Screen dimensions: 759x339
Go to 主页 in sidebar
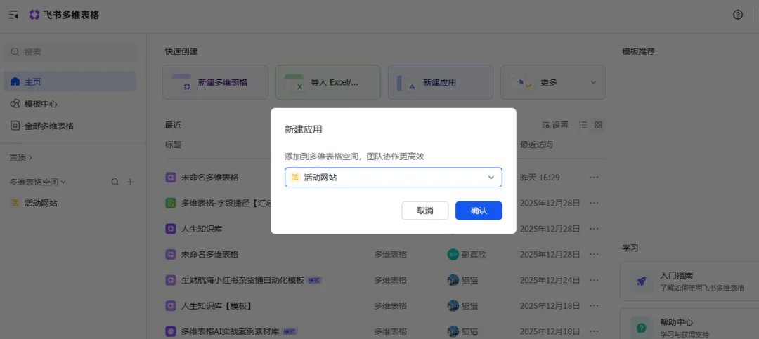point(71,81)
